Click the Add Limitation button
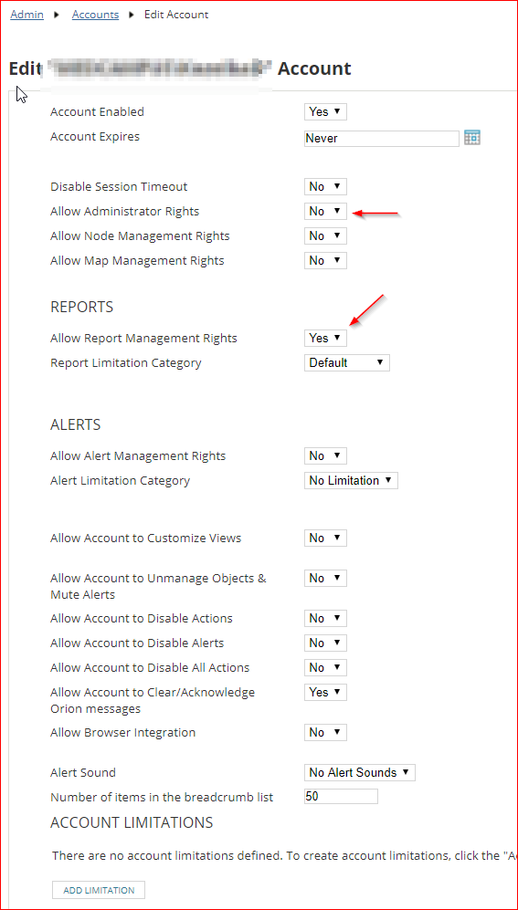Viewport: 518px width, 910px height. tap(98, 890)
